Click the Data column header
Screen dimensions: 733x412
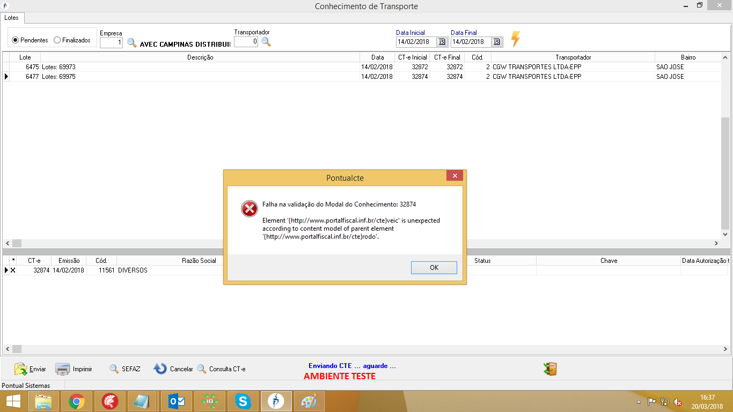pos(377,57)
